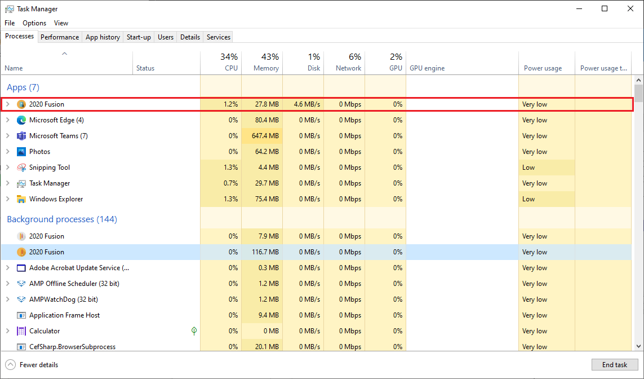644x379 pixels.
Task: Click the AMPWatchDog icon
Action: pyautogui.click(x=21, y=299)
